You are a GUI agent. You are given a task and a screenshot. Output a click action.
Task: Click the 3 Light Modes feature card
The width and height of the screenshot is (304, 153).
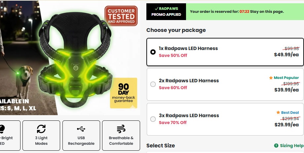(41, 136)
